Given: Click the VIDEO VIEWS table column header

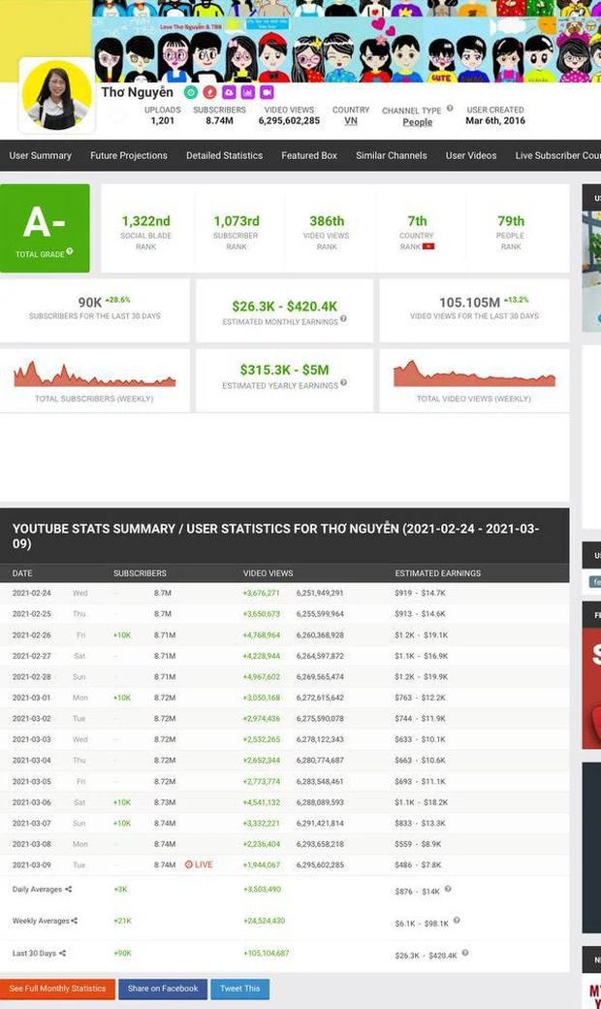Looking at the screenshot, I should point(269,573).
